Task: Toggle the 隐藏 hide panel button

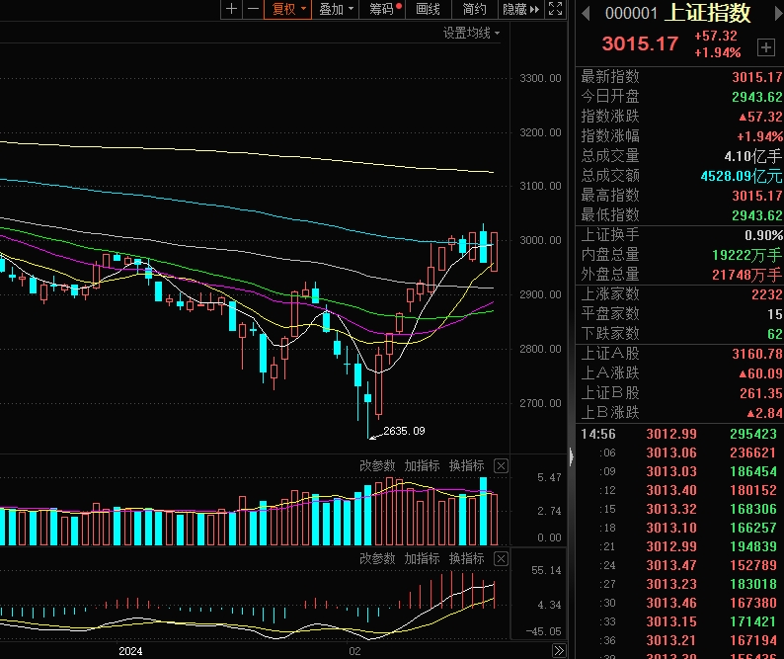Action: tap(520, 9)
